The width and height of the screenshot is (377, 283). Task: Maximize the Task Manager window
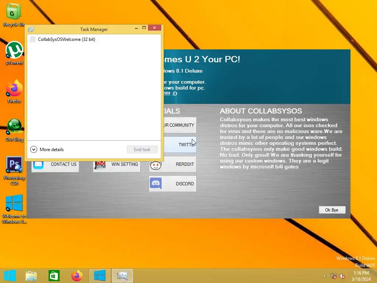tap(144, 28)
